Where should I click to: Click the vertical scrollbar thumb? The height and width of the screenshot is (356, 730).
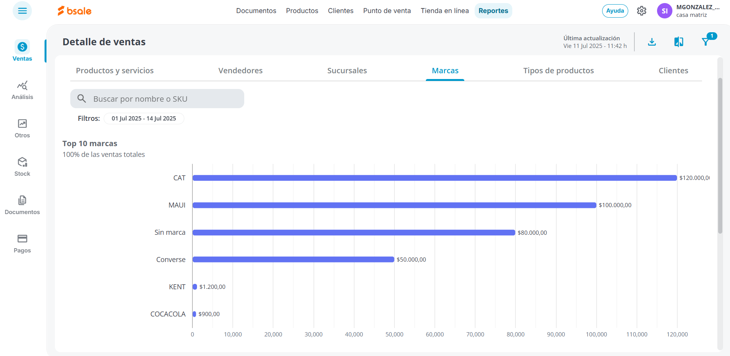[x=720, y=155]
